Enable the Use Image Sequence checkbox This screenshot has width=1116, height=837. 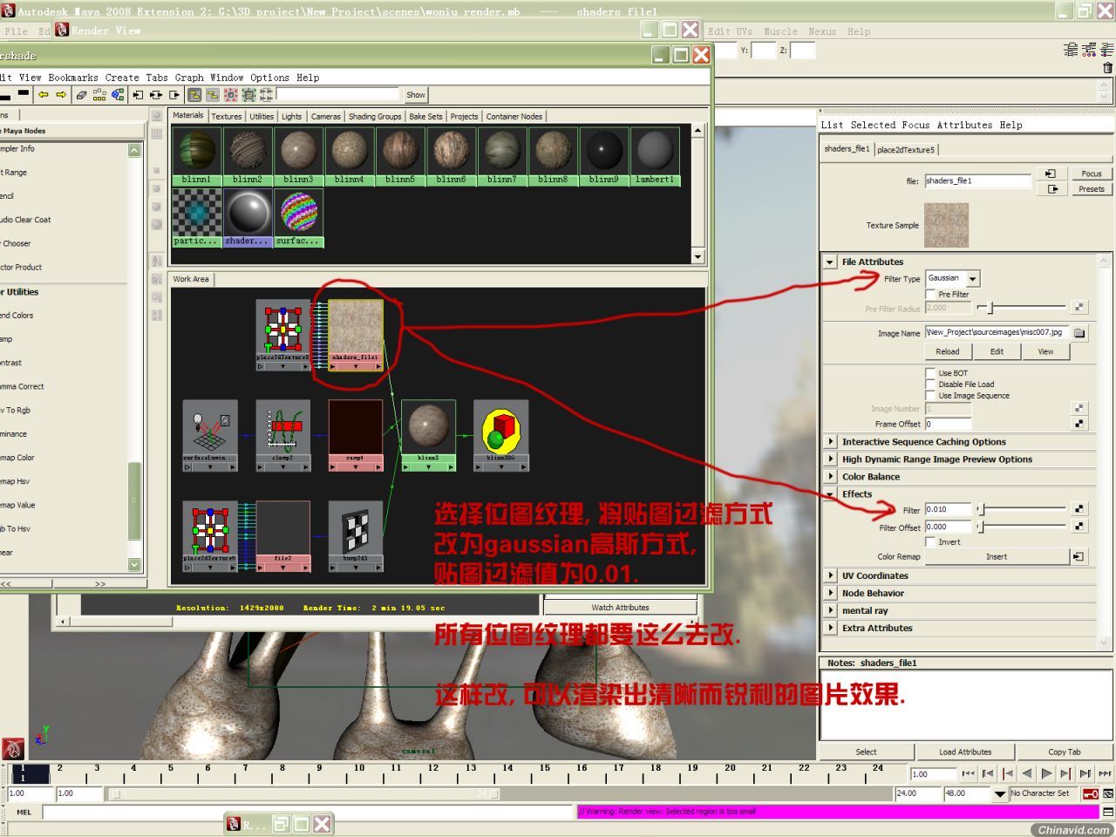(x=930, y=396)
